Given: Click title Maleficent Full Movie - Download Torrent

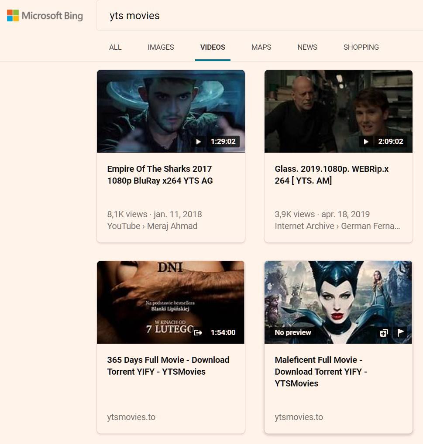Looking at the screenshot, I should click(x=321, y=372).
